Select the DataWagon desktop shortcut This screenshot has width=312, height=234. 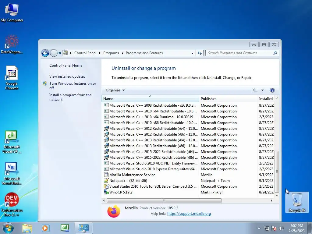tap(12, 44)
